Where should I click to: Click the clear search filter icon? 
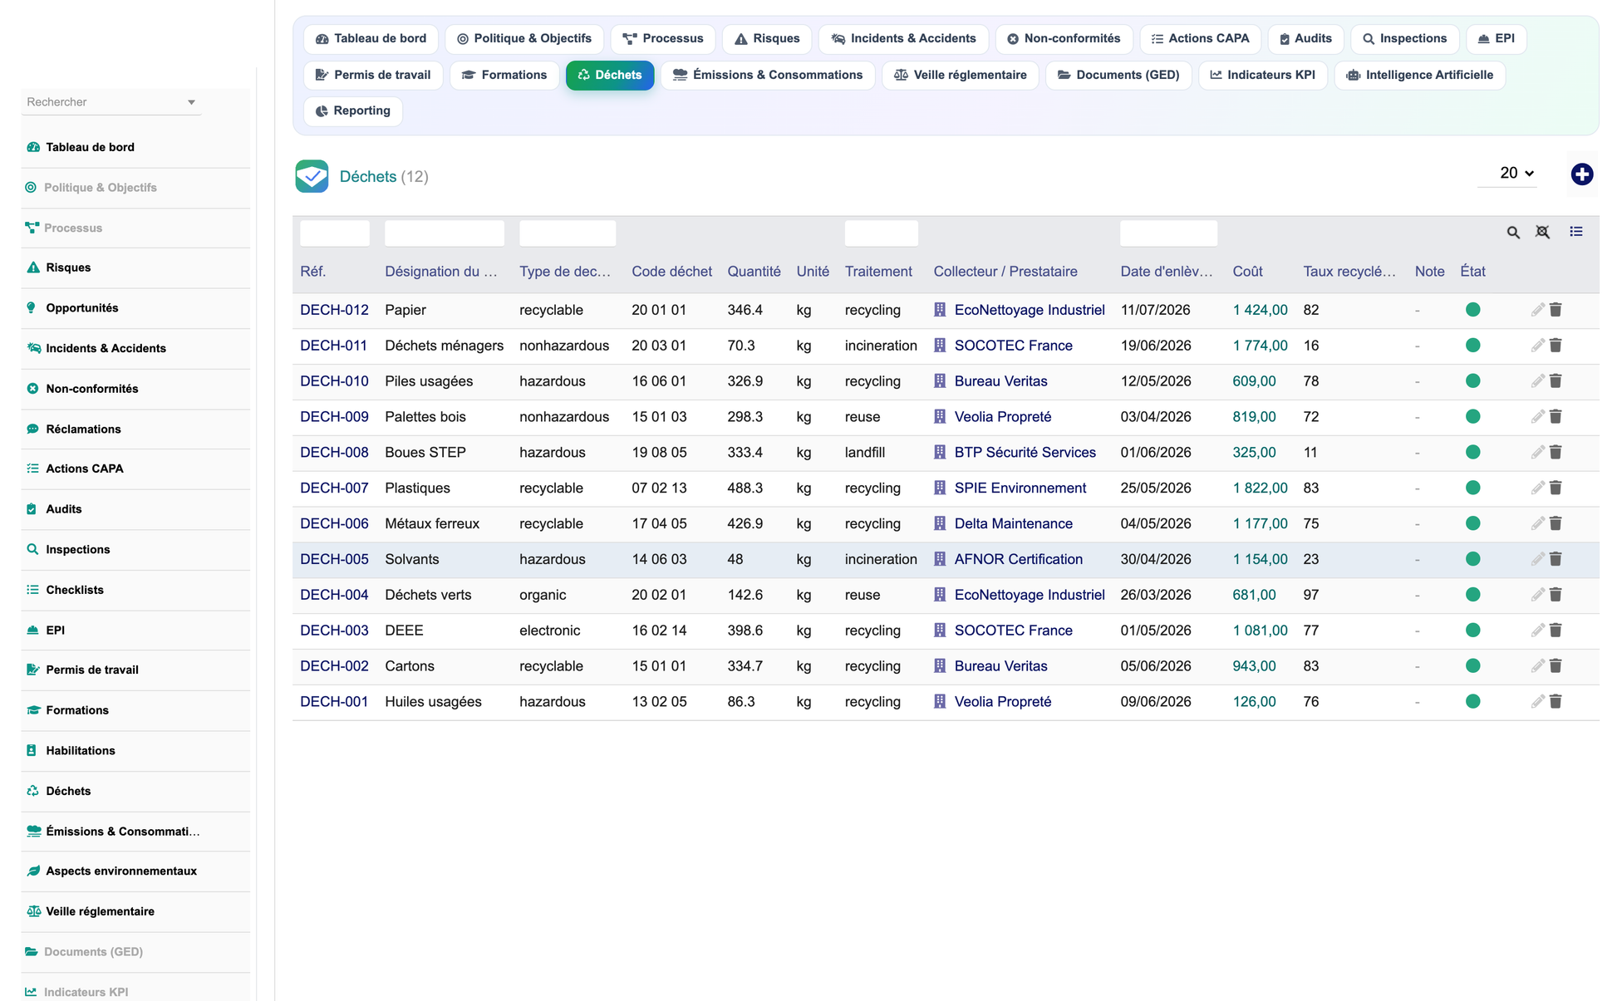1542,232
